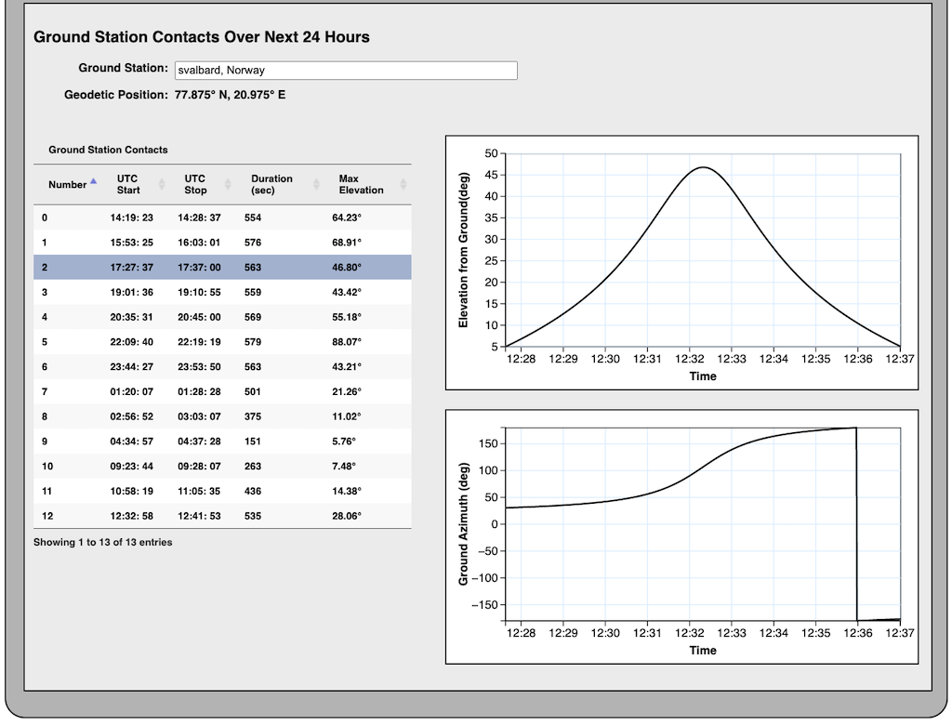This screenshot has height=725, width=952.
Task: Select contact row 1 with 68.91° elevation
Action: point(222,243)
